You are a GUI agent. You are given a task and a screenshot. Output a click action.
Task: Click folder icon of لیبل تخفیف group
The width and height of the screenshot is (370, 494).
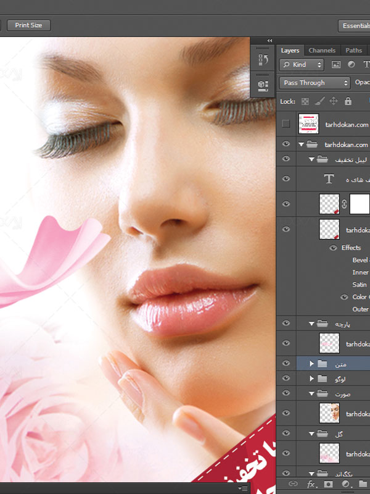(322, 159)
